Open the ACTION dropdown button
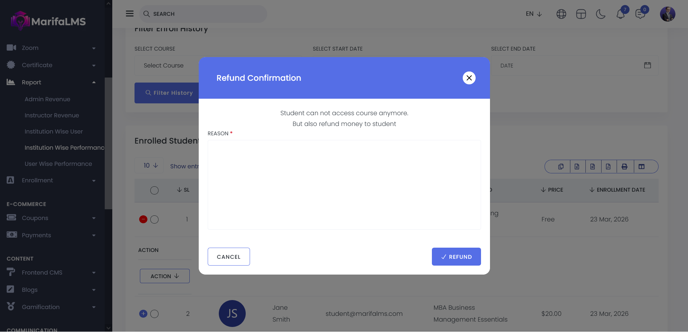Screen dimensions: 688x332 (x=165, y=276)
